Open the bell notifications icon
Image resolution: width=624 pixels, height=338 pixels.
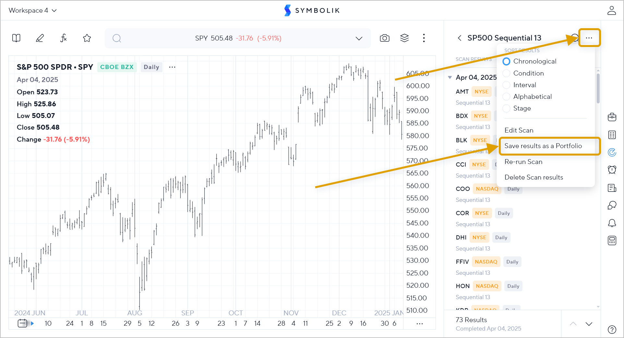point(612,223)
